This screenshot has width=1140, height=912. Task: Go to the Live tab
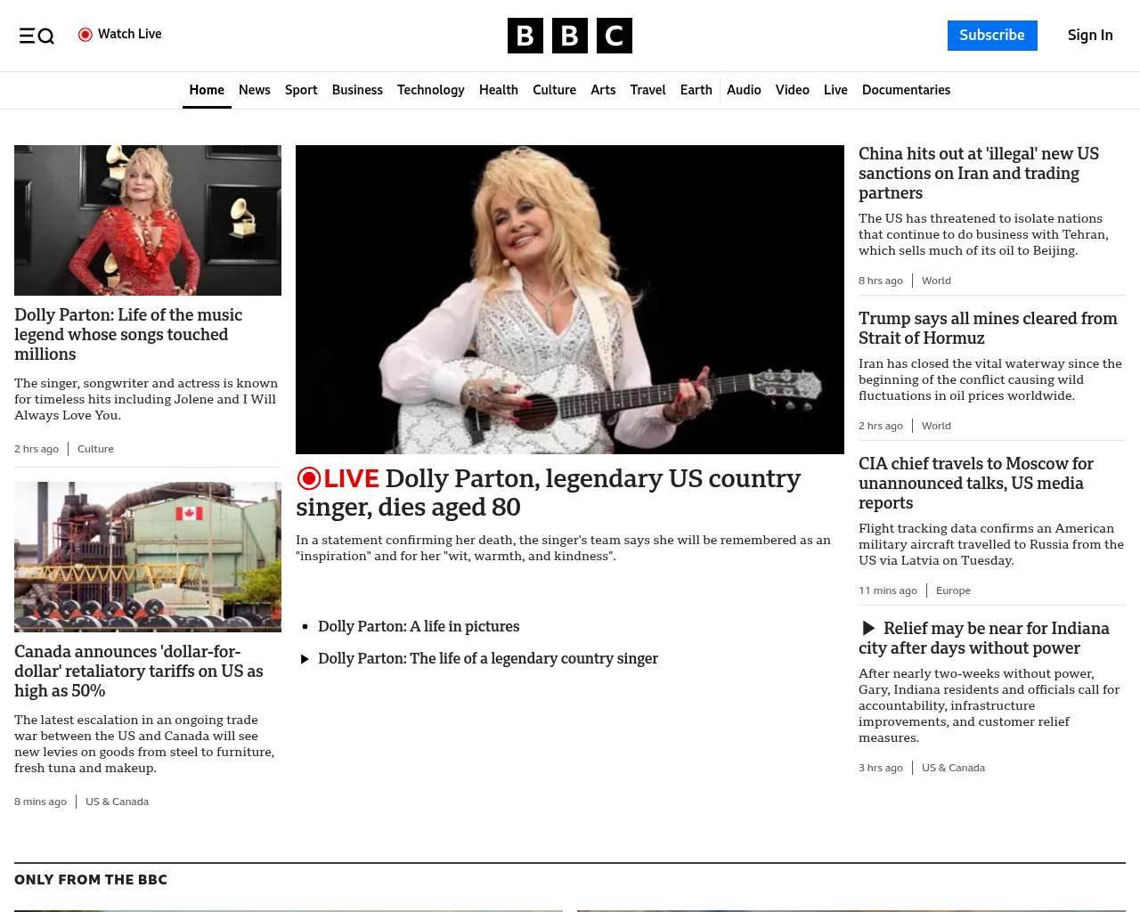(x=835, y=90)
